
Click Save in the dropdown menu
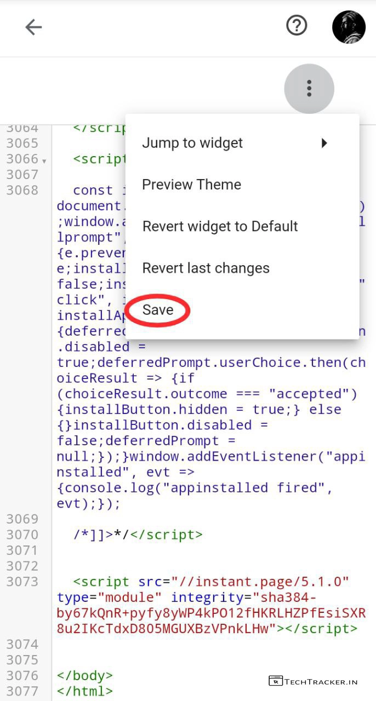pos(158,309)
